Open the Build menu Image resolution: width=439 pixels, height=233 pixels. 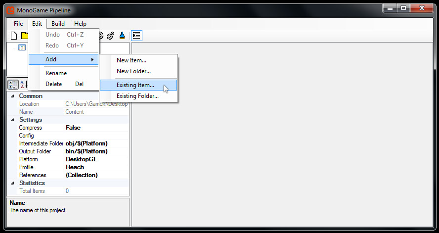[x=58, y=24]
